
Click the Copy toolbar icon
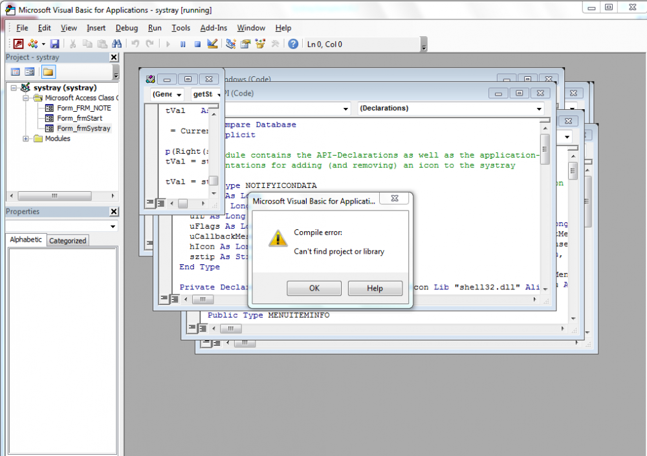click(x=87, y=44)
